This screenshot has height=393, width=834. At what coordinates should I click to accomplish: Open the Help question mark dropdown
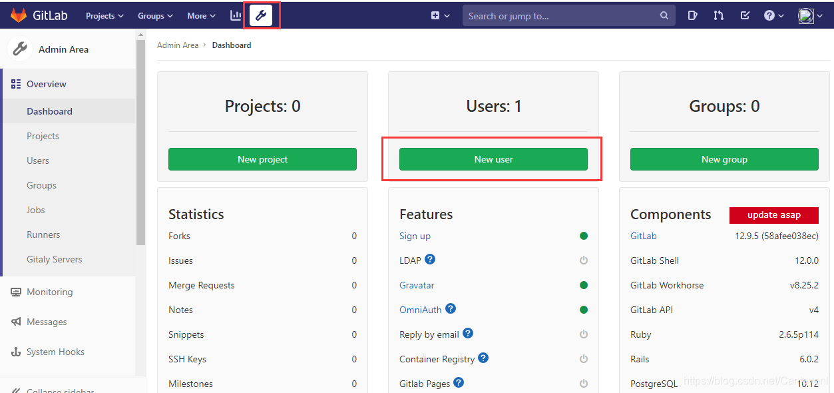click(774, 15)
